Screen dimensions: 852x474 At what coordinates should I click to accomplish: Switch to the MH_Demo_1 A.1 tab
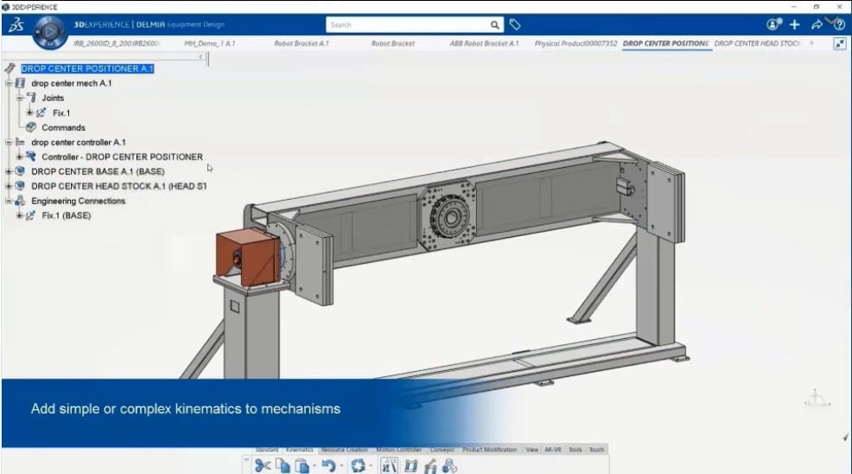coord(210,43)
